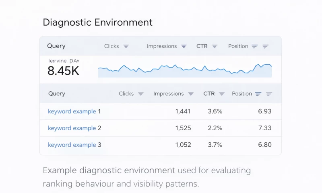Click the sort icon next to Clicks in top header
The image size is (322, 193).
(x=126, y=46)
